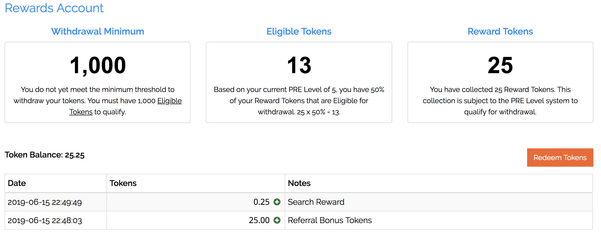Click the Redeem Tokens button

(x=560, y=158)
